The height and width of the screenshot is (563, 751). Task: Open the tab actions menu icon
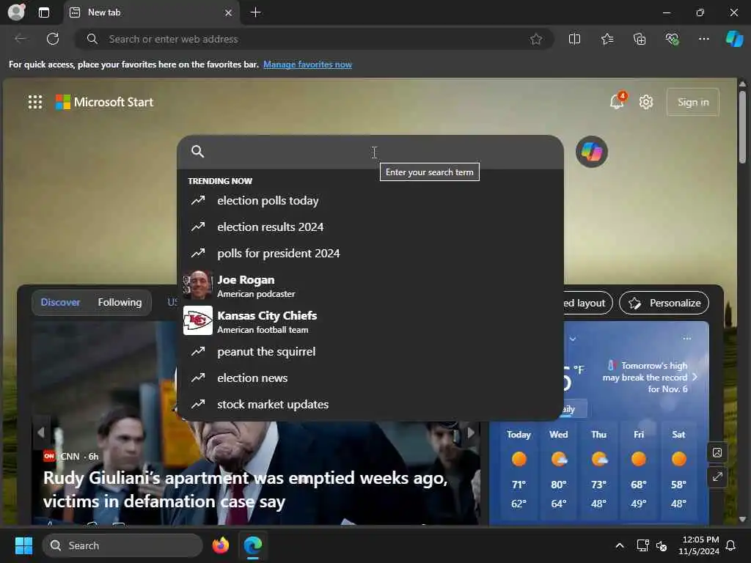43,12
